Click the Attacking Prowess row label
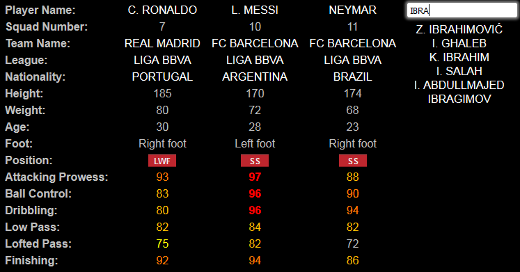The image size is (520, 272). pyautogui.click(x=56, y=177)
